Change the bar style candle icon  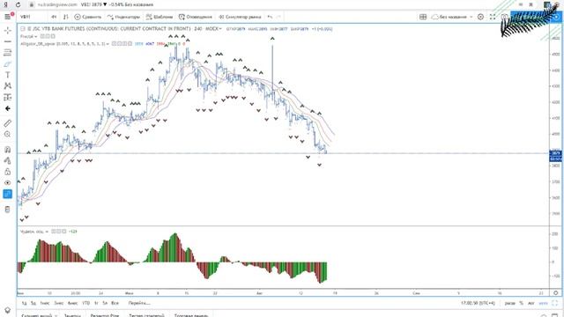(x=65, y=17)
